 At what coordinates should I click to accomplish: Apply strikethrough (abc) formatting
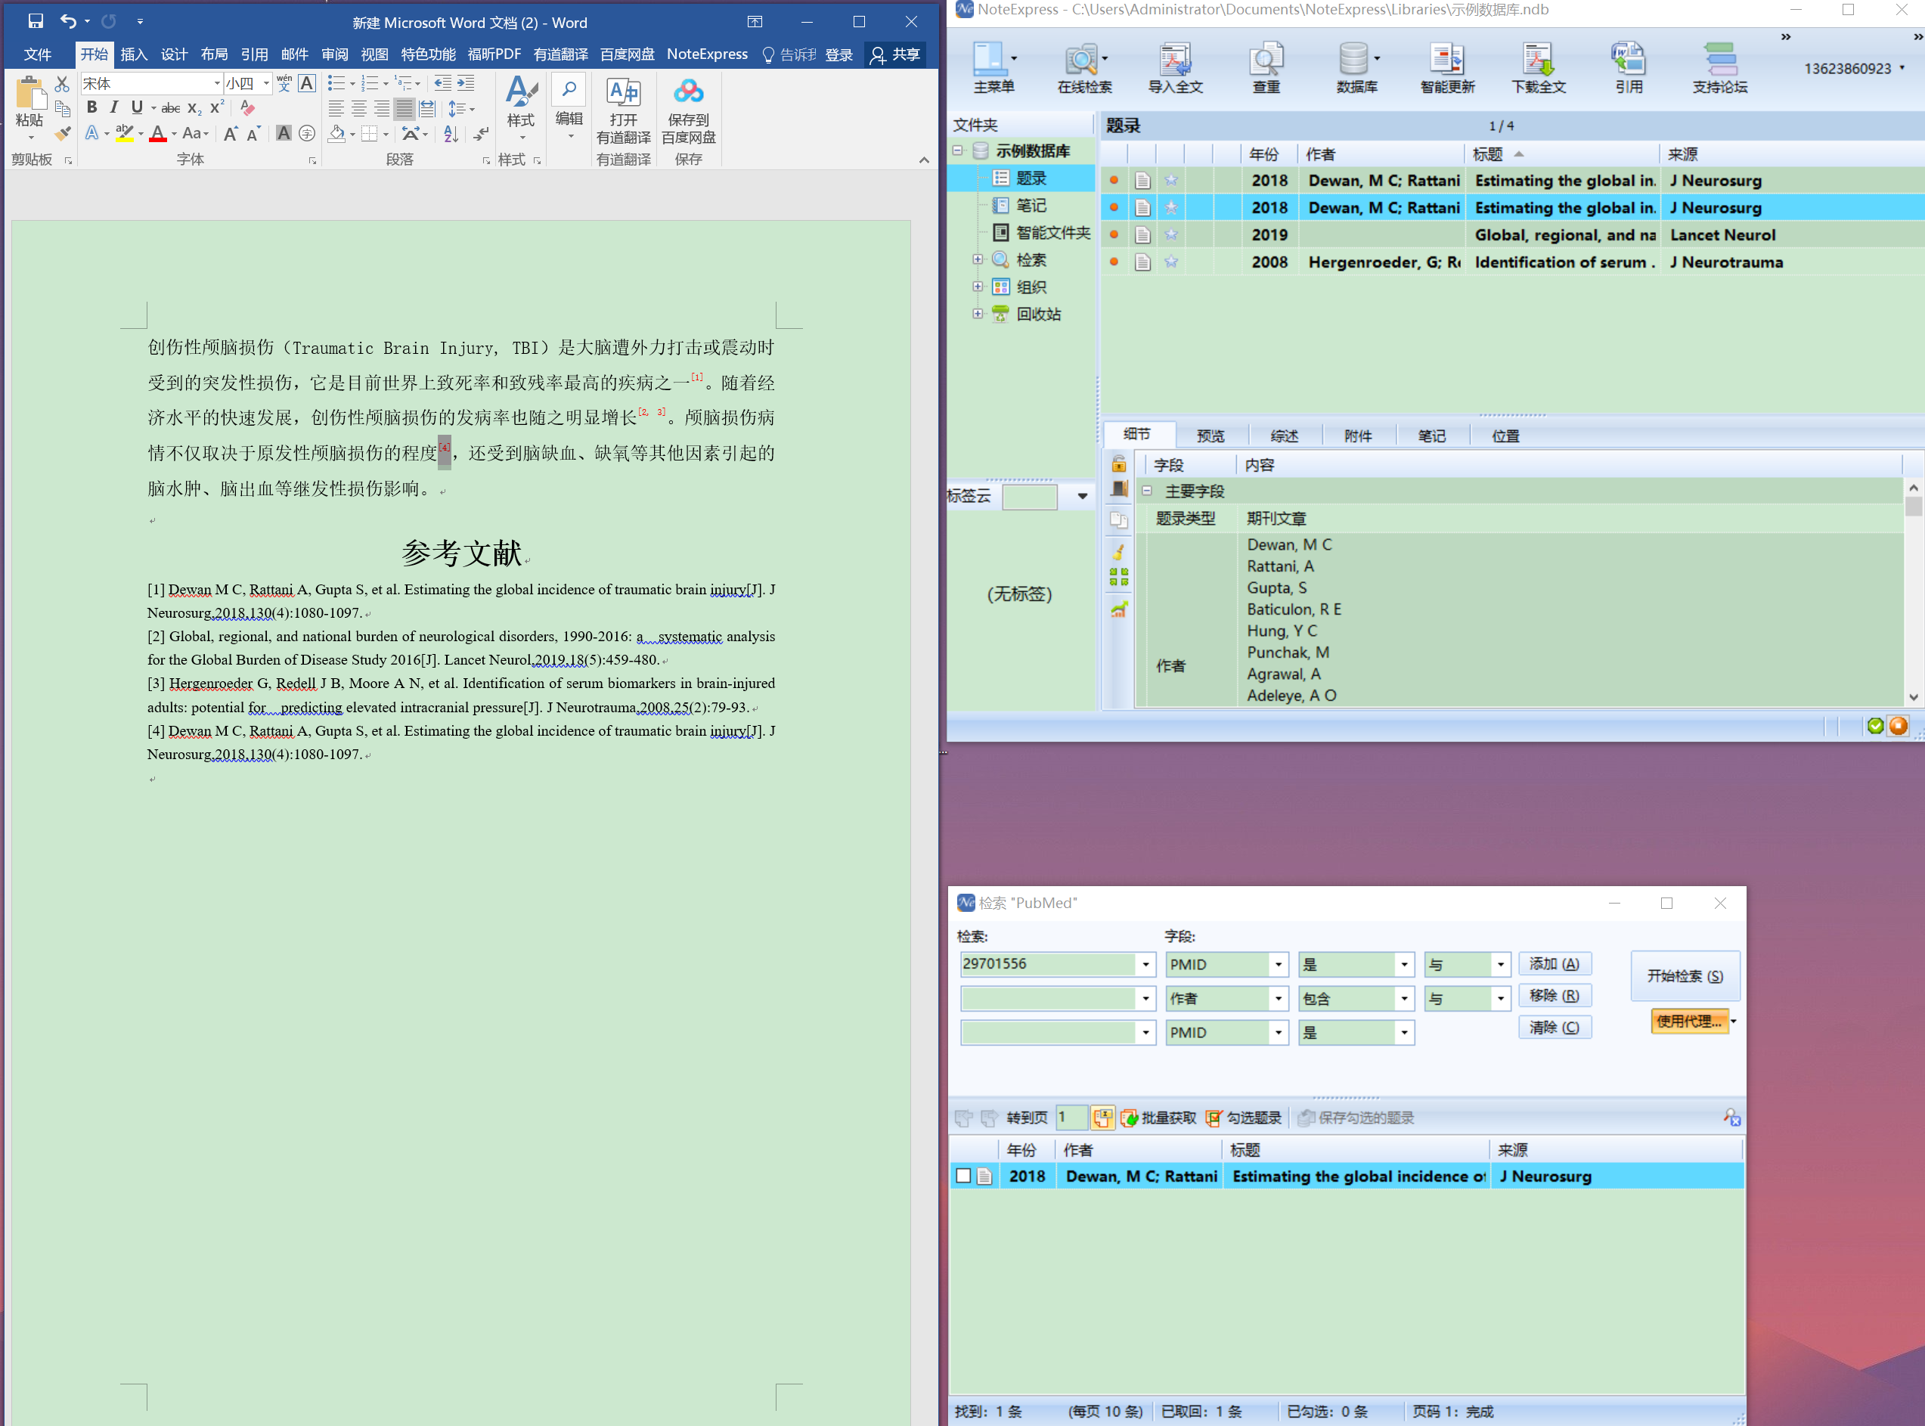point(171,108)
